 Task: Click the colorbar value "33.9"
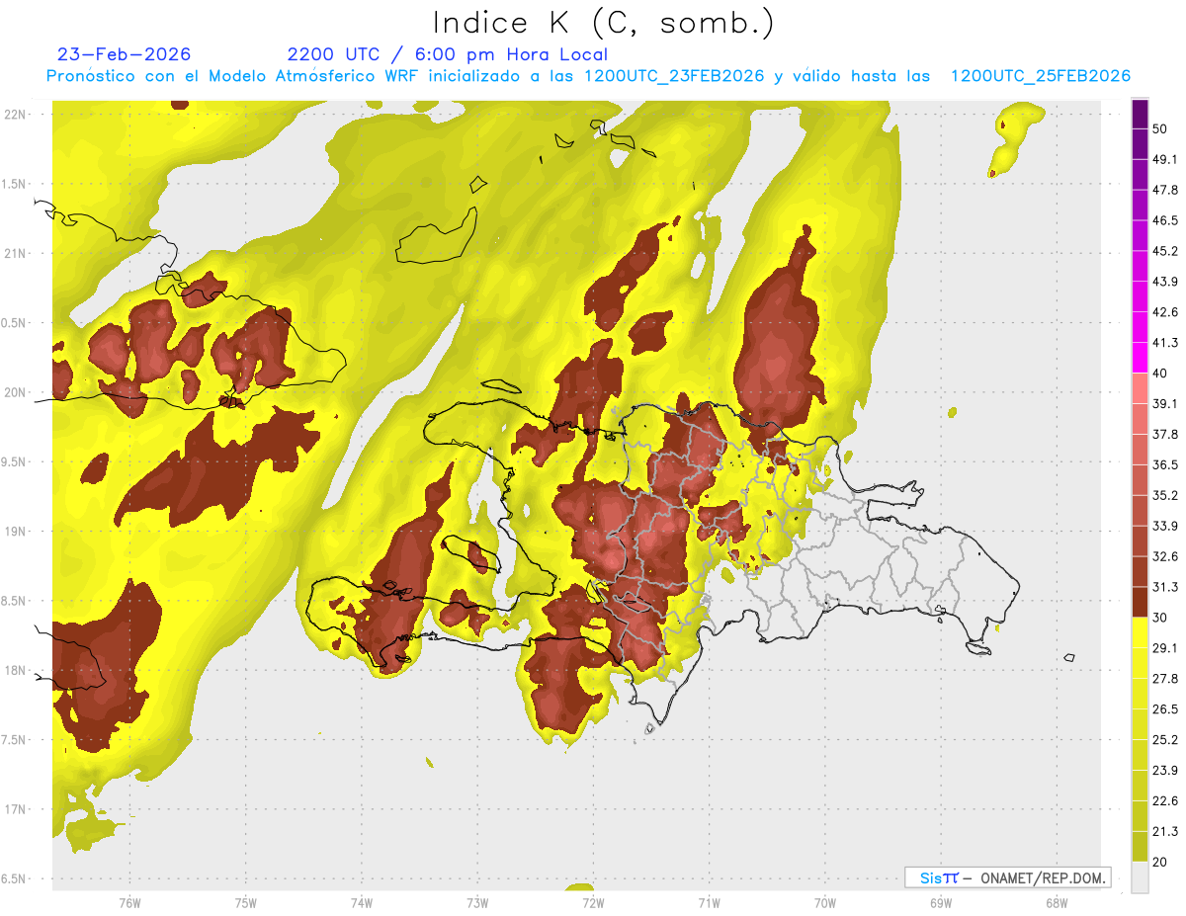tap(1165, 526)
